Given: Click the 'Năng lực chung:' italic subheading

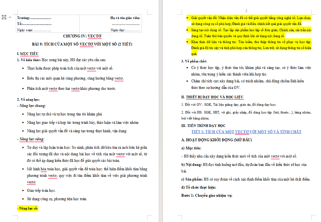Looking at the screenshot, I should point(31,106).
